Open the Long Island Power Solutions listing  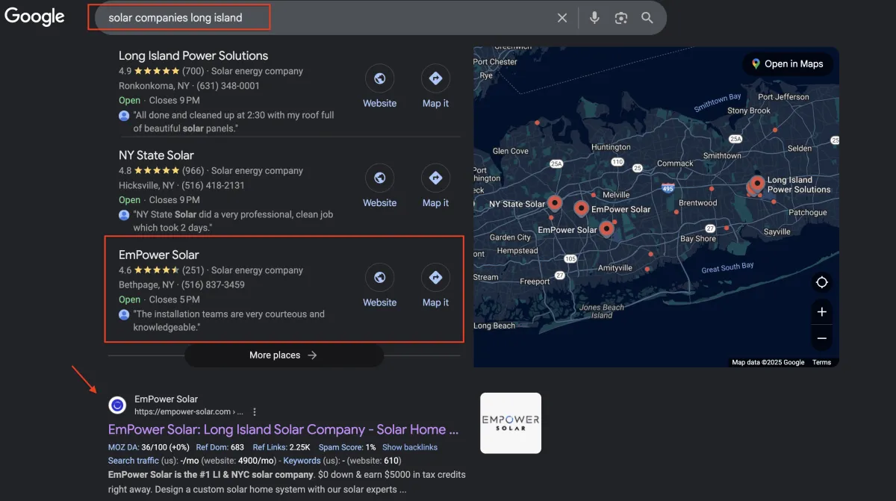[x=193, y=55]
